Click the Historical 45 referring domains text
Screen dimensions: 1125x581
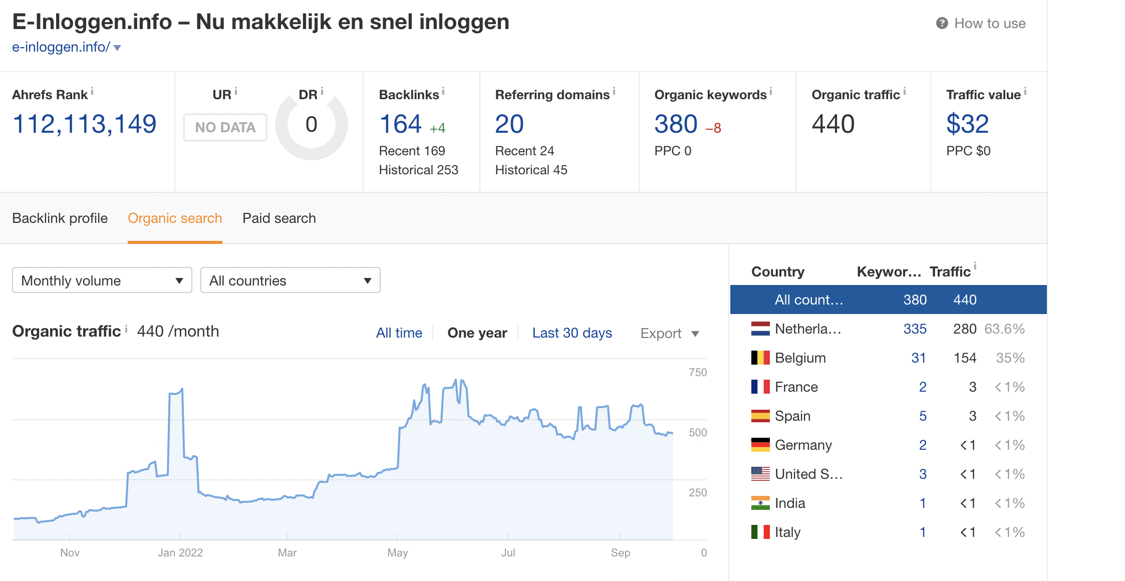pos(531,170)
